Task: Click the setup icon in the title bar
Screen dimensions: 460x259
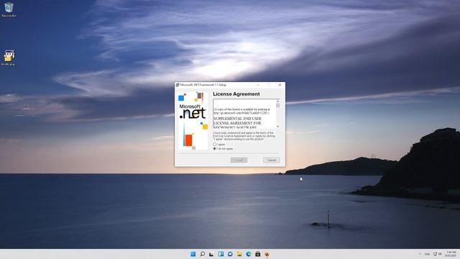Action: point(178,85)
